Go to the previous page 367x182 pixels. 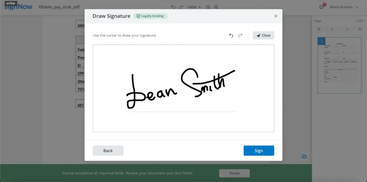pos(332,29)
